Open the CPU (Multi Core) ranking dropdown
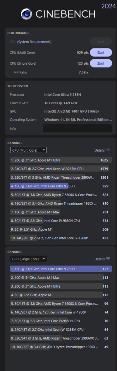 click(x=28, y=150)
